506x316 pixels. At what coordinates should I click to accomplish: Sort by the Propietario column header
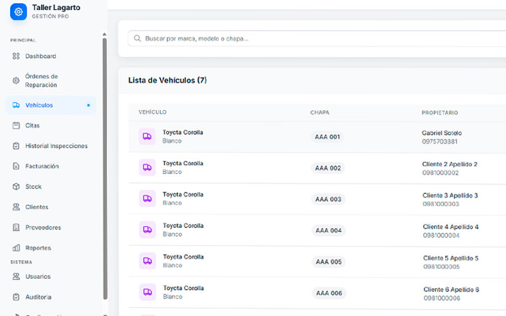440,112
